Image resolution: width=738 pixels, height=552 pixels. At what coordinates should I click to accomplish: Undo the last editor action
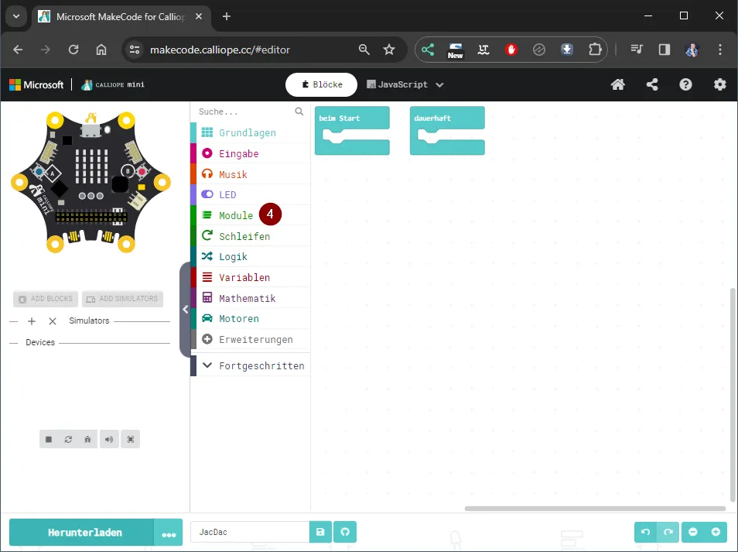pyautogui.click(x=645, y=532)
